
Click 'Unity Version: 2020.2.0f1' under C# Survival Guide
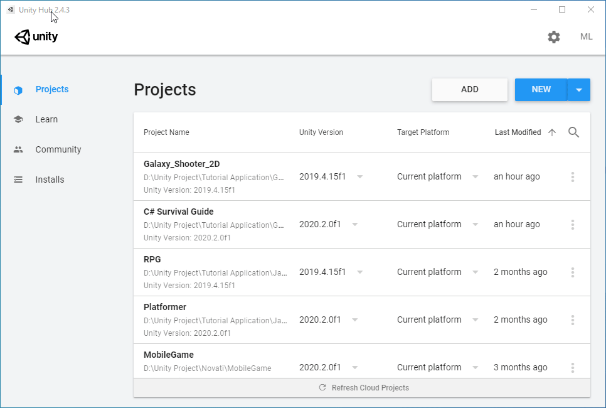(187, 237)
